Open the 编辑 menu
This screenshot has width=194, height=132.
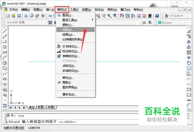click(x=26, y=10)
